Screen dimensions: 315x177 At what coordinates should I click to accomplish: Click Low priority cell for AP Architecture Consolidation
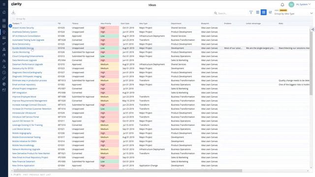click(x=109, y=36)
